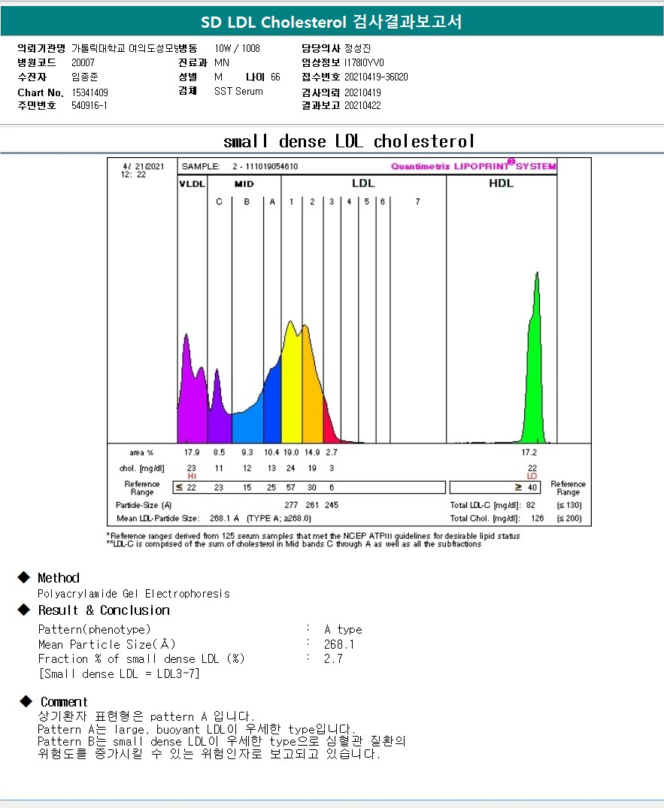Click the 주민번호 value "540916-1"

89,106
